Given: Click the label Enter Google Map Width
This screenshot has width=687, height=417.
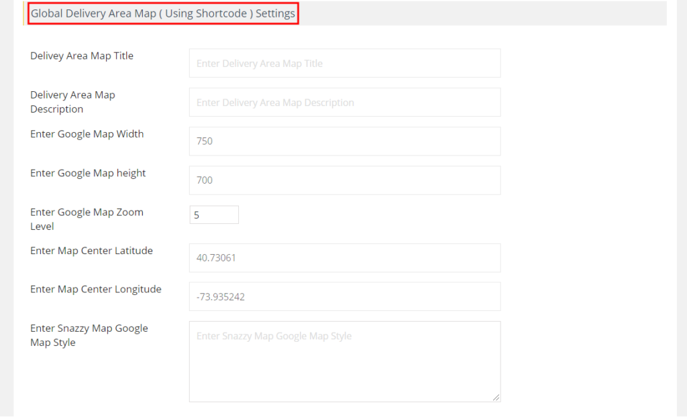Looking at the screenshot, I should [x=87, y=134].
